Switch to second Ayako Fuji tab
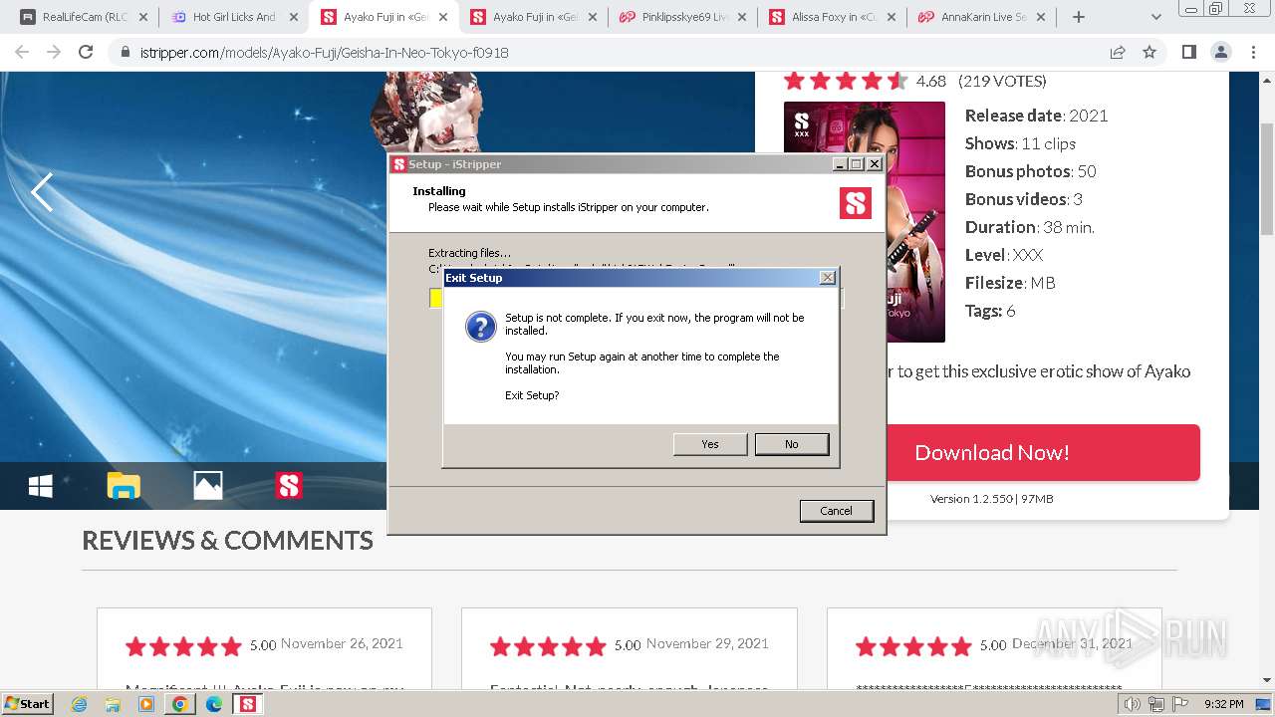1275x717 pixels. [533, 17]
